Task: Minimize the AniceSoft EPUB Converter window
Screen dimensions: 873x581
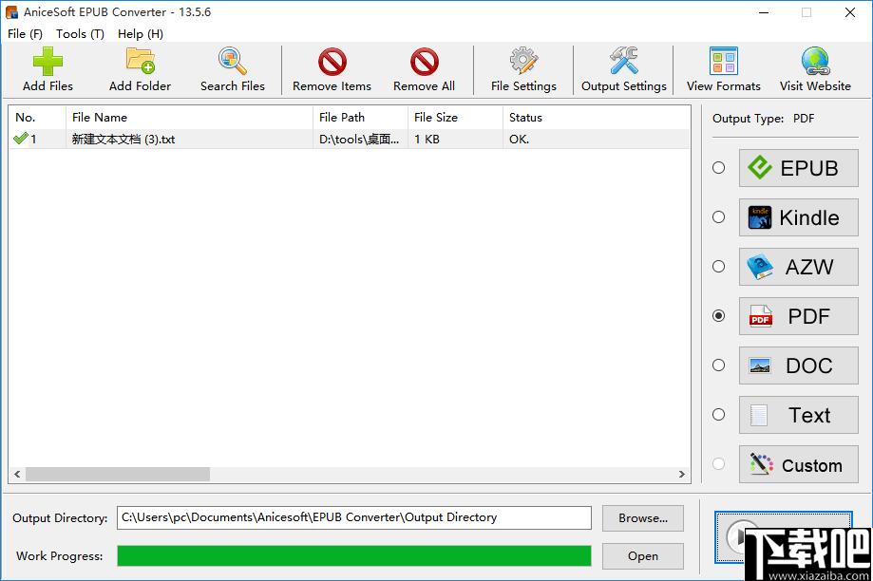Action: click(764, 12)
